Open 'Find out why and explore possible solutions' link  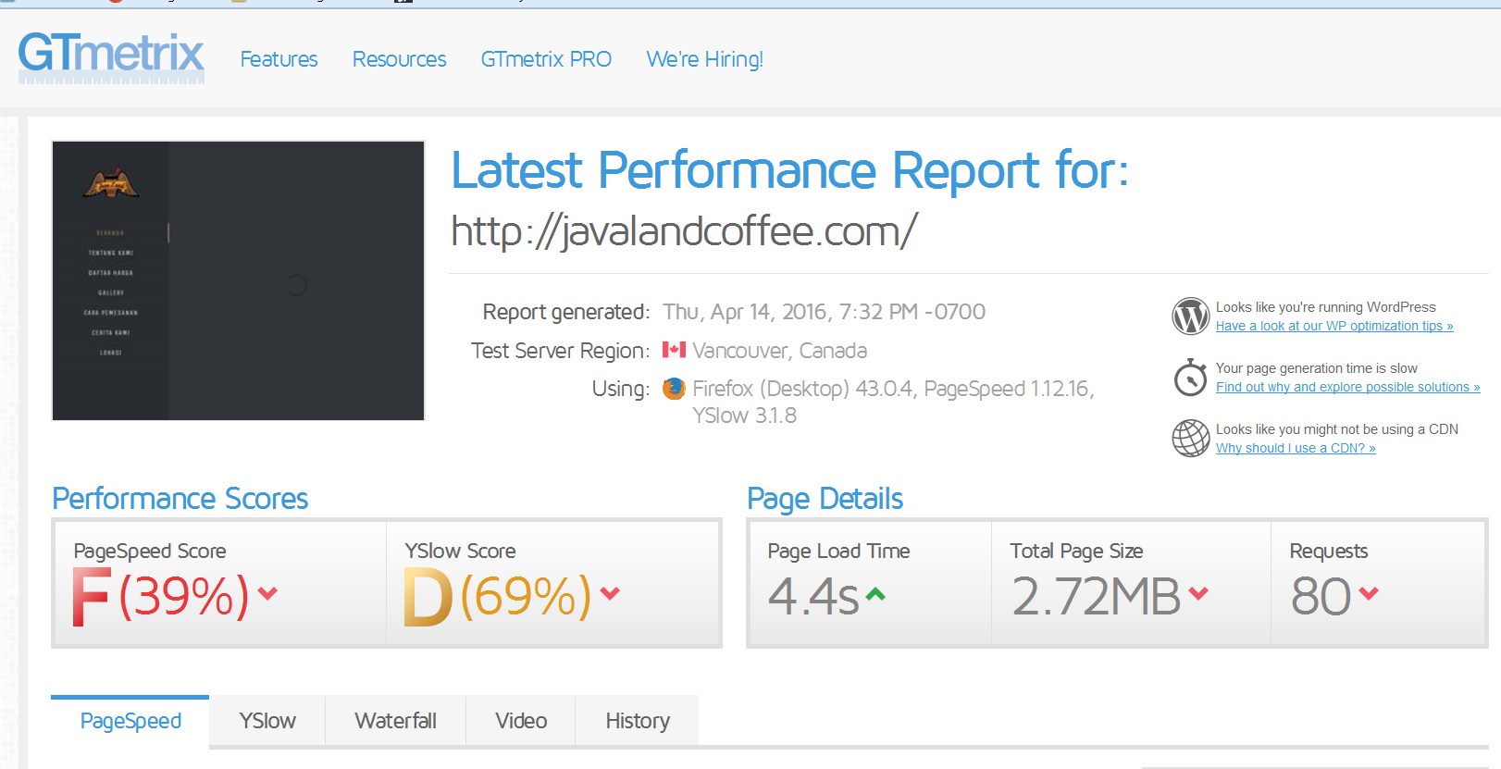point(1347,387)
